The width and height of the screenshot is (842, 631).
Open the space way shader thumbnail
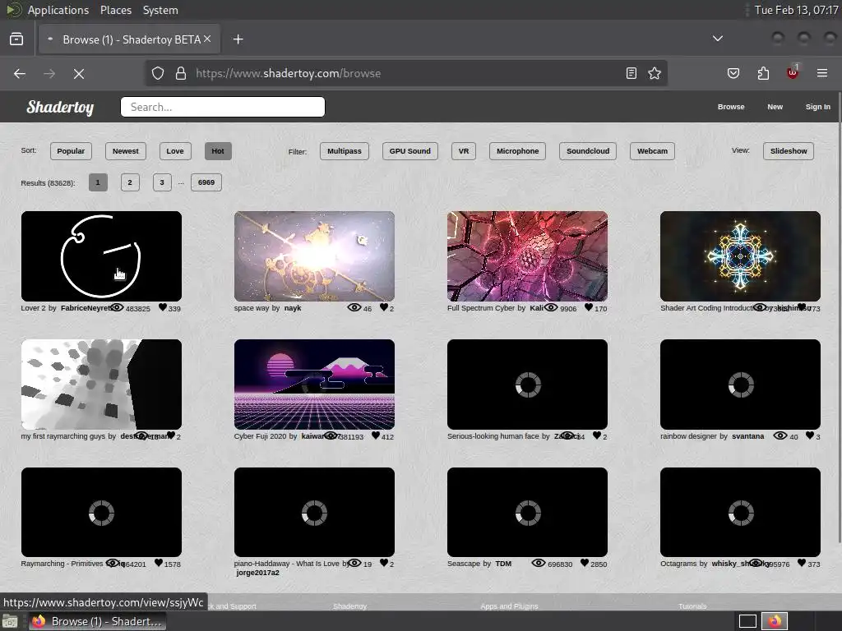click(314, 256)
